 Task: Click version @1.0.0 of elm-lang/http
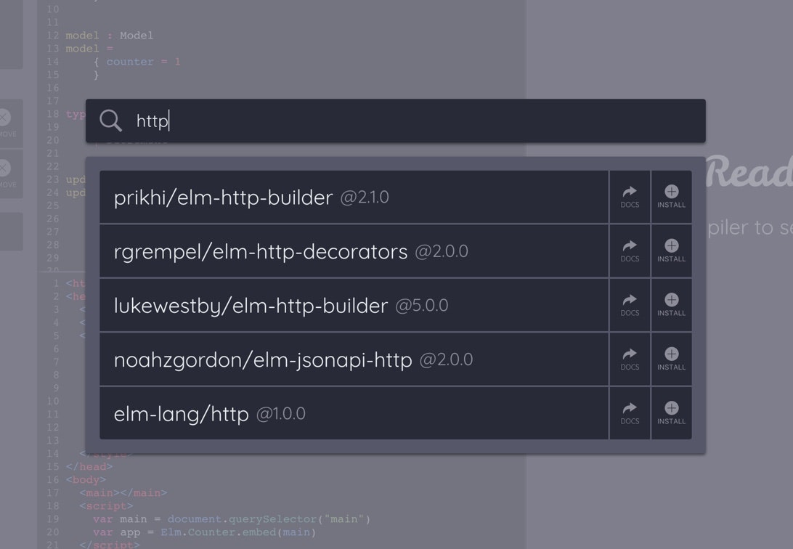coord(281,413)
